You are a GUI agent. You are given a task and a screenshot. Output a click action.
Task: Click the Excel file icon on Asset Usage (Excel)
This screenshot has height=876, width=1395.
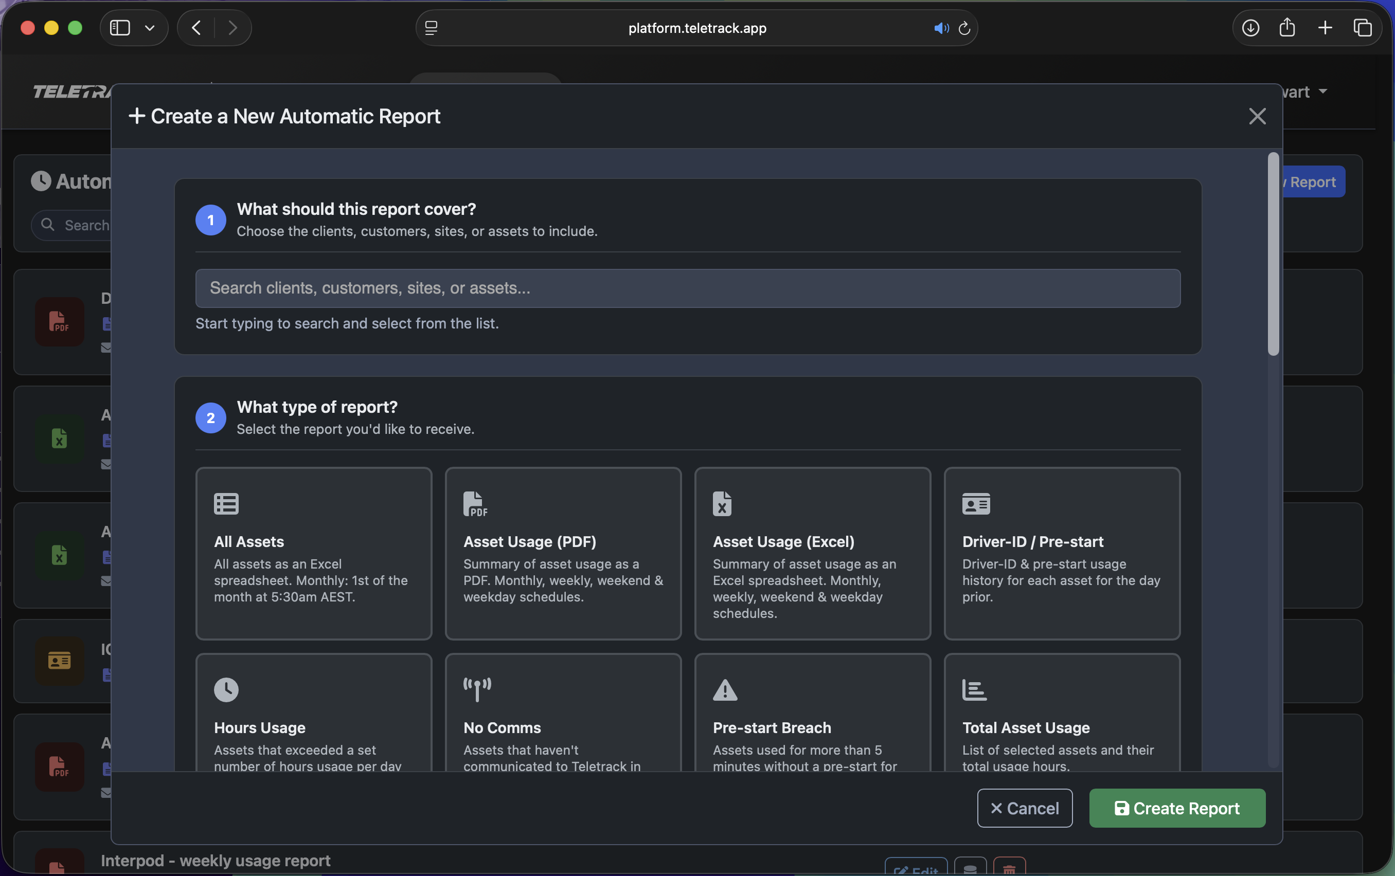tap(722, 504)
